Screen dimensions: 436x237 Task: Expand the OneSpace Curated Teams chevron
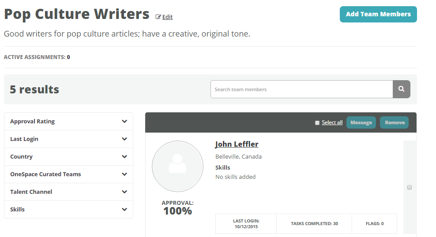[x=124, y=174]
